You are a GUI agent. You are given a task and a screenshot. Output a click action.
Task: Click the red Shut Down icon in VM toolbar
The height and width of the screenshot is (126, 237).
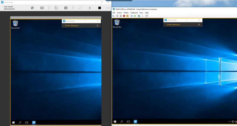pos(124,16)
